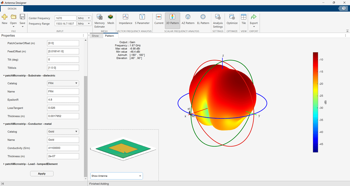The height and width of the screenshot is (186, 350).
Task: Open the conductor Catalog dropdown showing Gold
Action: point(63,132)
